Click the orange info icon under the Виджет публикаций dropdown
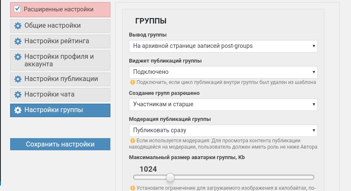This screenshot has width=351, height=191. click(132, 82)
